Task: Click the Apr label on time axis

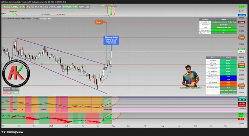Action: [x=98, y=126]
